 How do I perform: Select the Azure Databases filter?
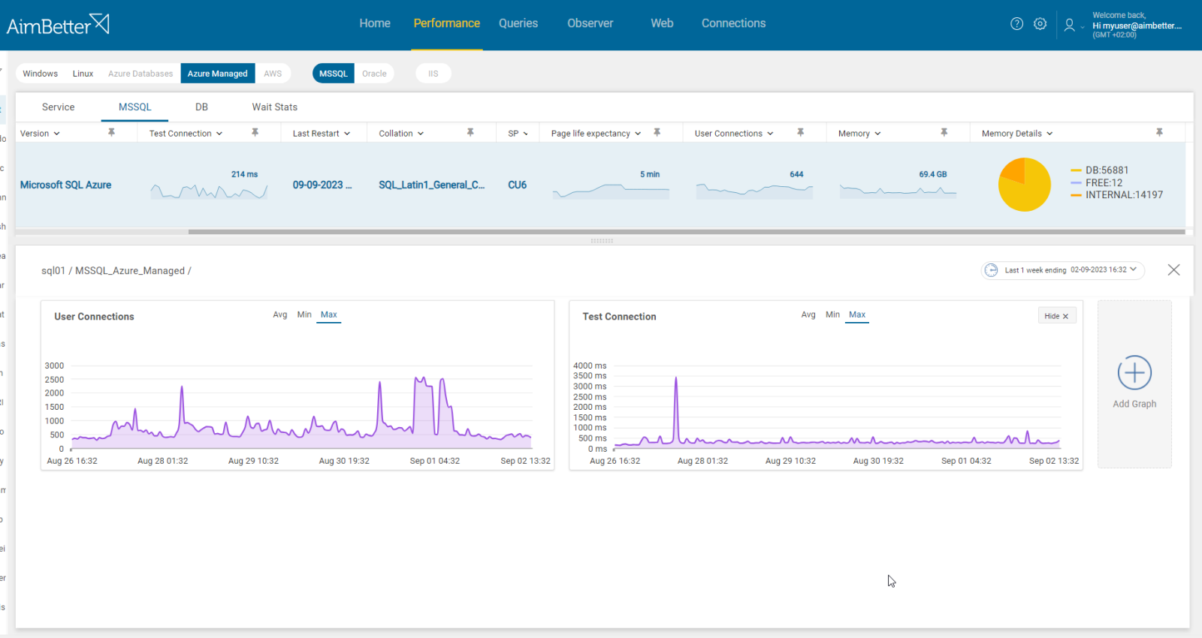[x=140, y=74]
